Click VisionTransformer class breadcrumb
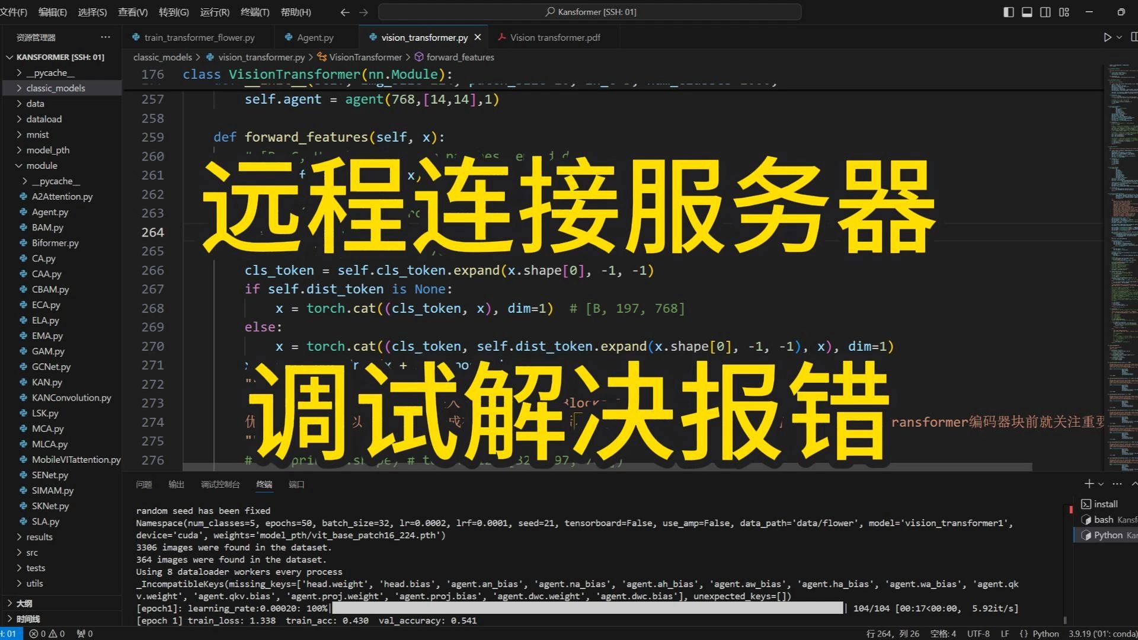 tap(360, 57)
